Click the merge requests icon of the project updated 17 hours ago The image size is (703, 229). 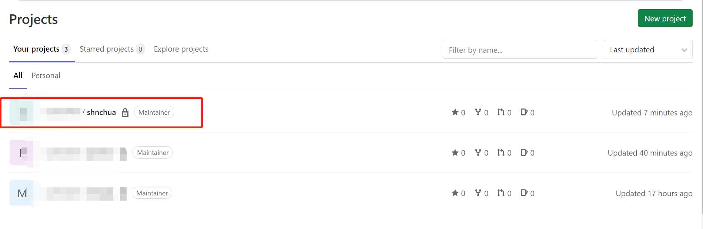(x=501, y=193)
